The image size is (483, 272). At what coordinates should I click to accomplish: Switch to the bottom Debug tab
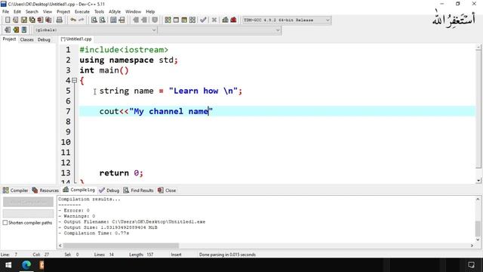pos(109,190)
